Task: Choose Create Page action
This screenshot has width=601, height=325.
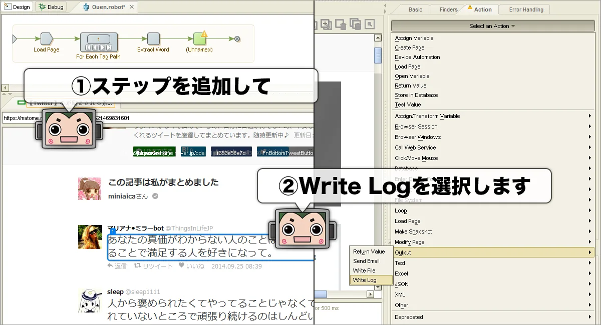Action: click(409, 47)
